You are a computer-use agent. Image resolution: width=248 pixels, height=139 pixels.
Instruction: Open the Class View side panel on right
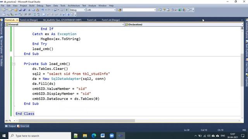[246, 66]
